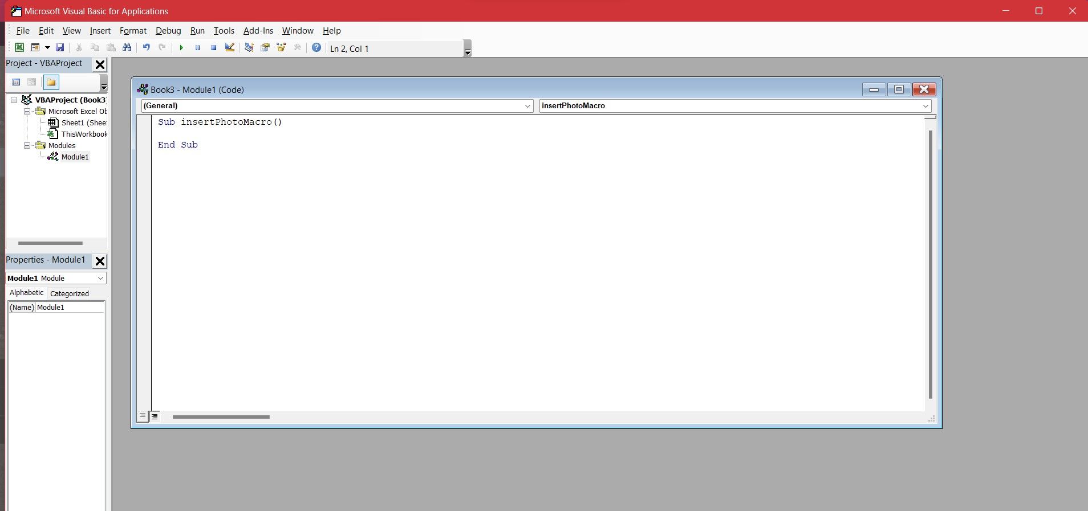Switch to the Alphabetic properties tab
This screenshot has width=1088, height=511.
pos(27,292)
